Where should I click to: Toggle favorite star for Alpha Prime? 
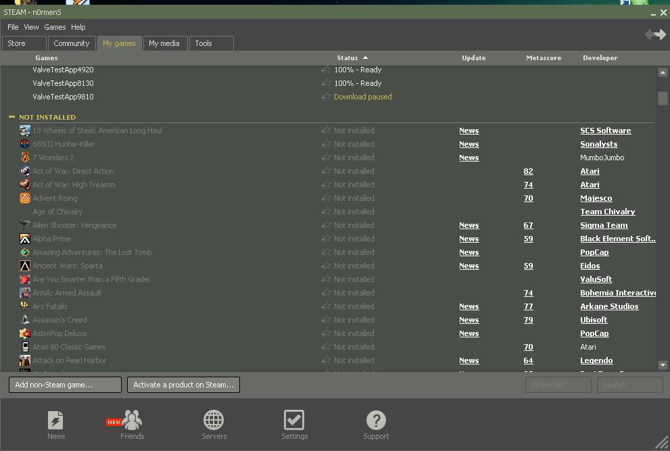tap(326, 239)
